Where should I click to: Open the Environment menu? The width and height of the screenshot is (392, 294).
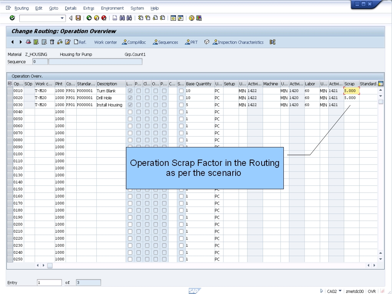pyautogui.click(x=112, y=8)
